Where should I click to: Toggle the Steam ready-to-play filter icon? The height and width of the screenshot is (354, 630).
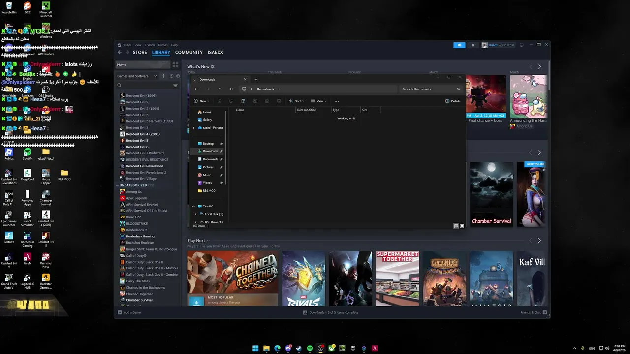(x=178, y=76)
